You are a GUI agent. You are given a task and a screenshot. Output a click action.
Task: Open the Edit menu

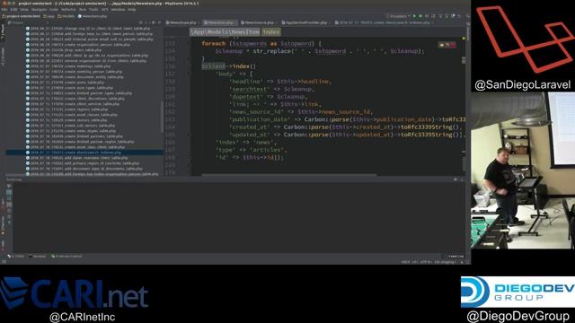(14, 10)
